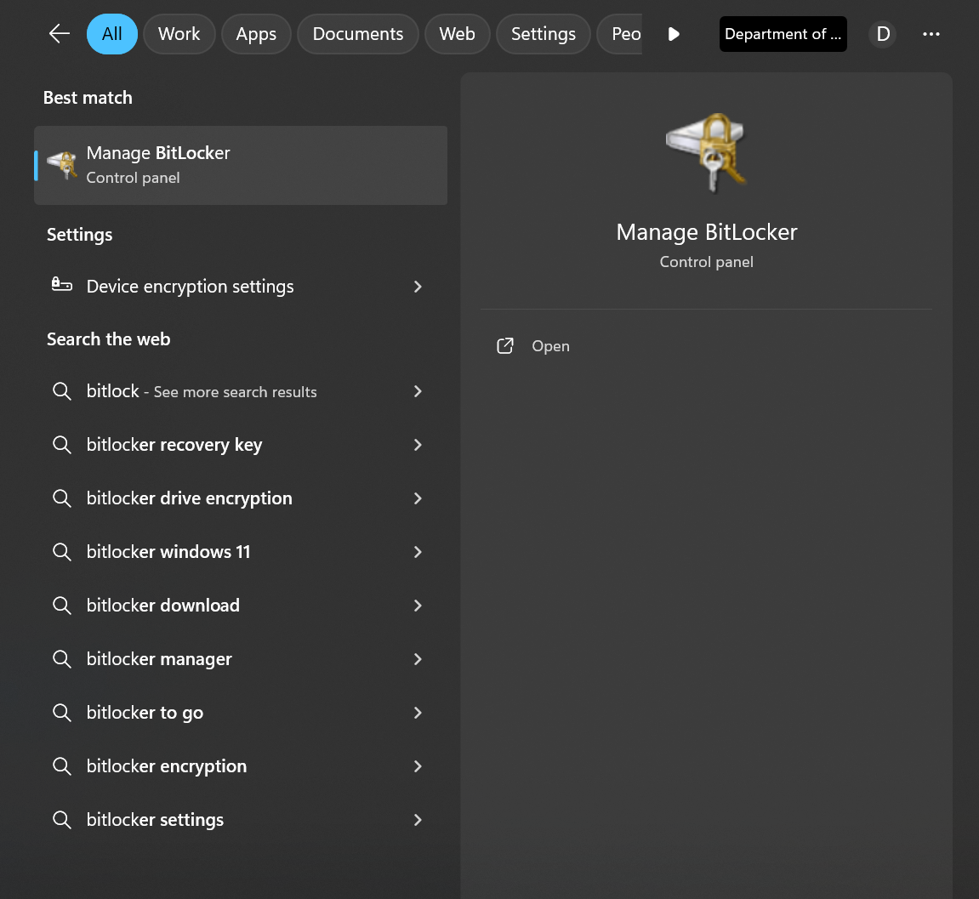
Task: Click the Open external-link icon
Action: click(x=505, y=346)
